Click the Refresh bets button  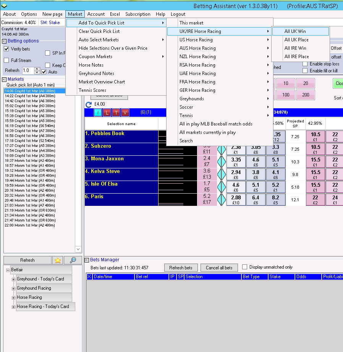click(181, 267)
